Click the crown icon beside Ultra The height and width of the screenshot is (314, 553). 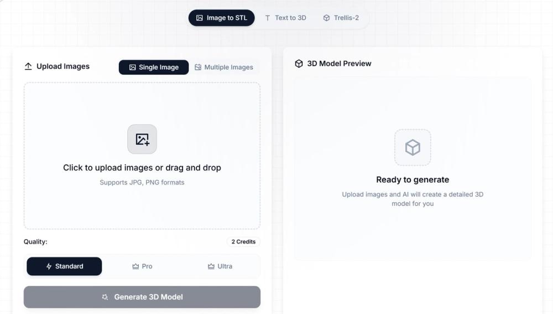tap(211, 266)
